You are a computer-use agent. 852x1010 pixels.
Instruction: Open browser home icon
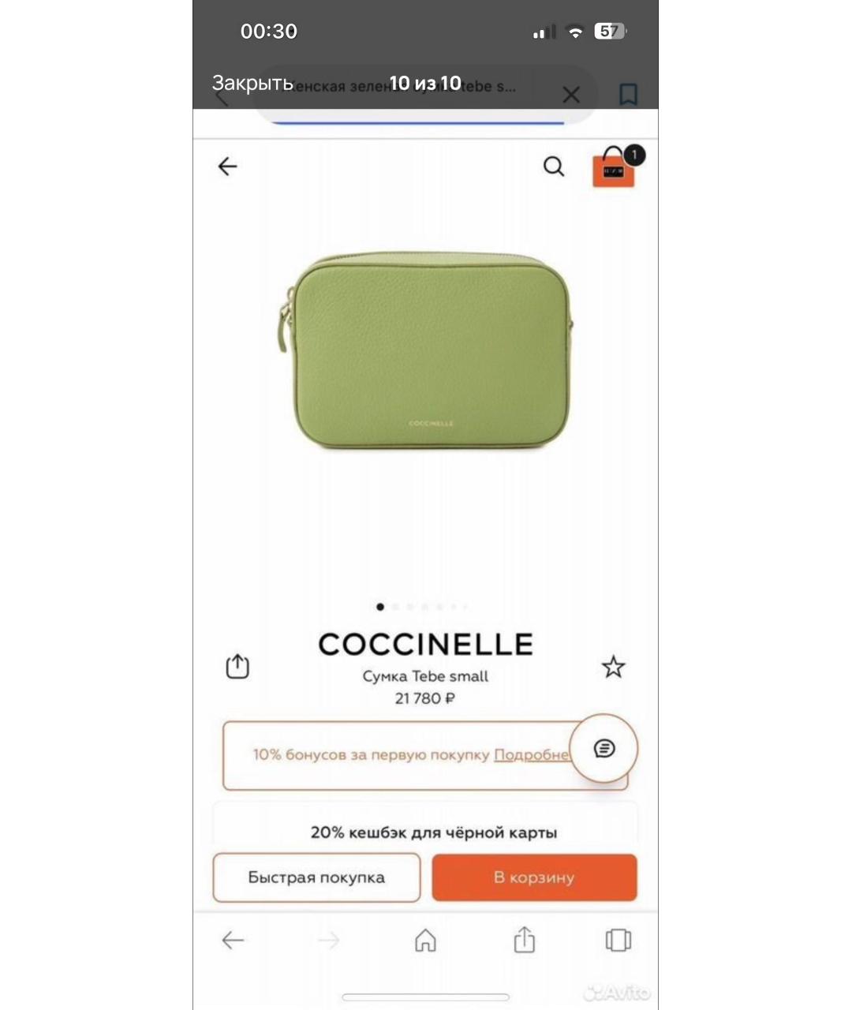click(425, 940)
